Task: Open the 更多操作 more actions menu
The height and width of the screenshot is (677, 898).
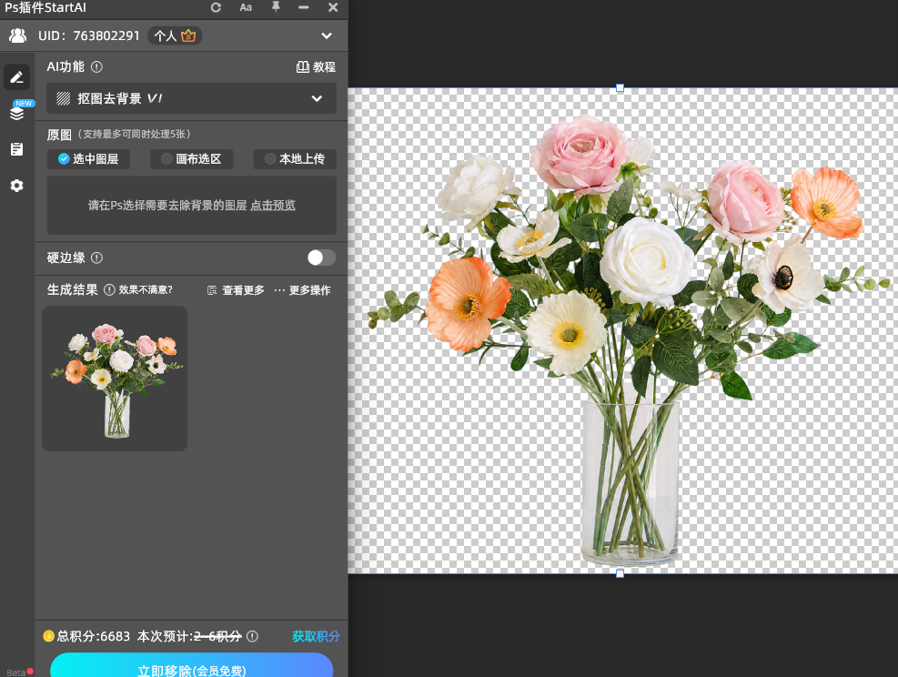Action: [x=302, y=290]
